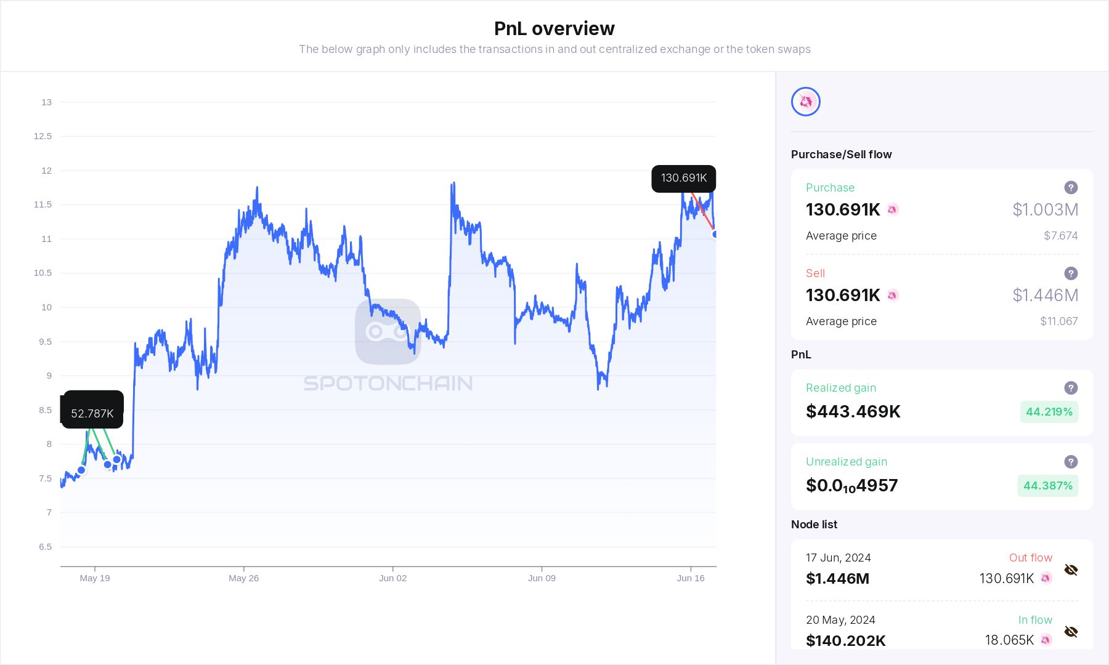Select the Sell label in the flow panel

tap(815, 273)
